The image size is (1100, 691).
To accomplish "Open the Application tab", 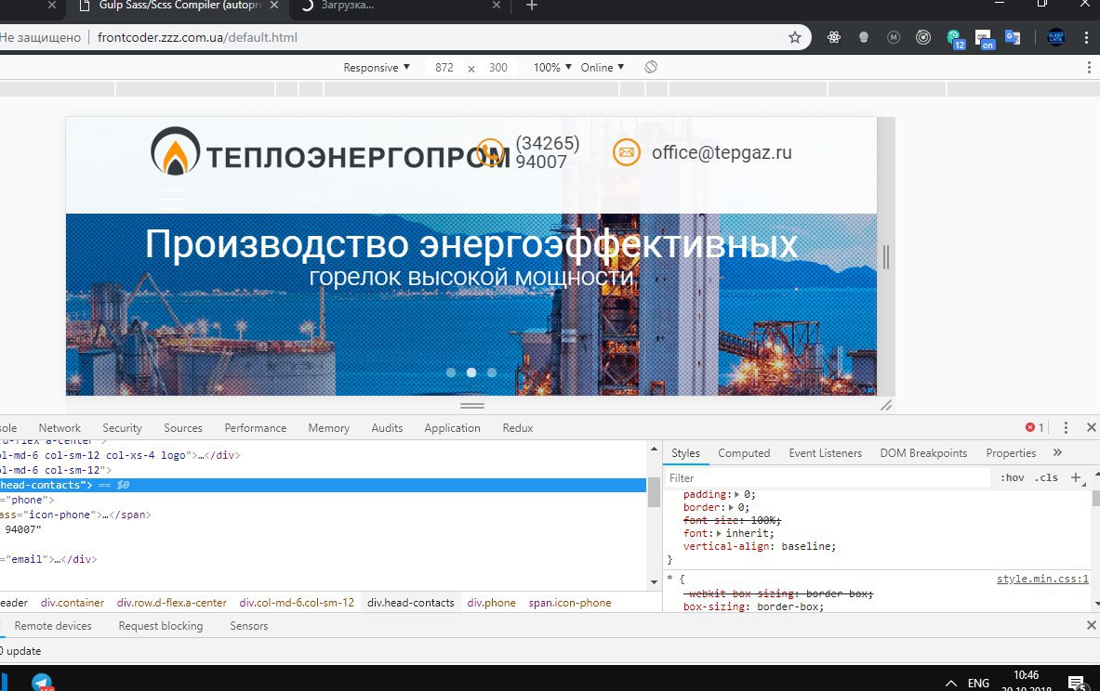I will (452, 427).
